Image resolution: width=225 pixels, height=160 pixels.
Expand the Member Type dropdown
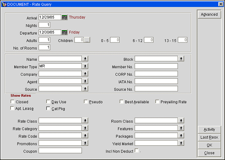(x=85, y=66)
